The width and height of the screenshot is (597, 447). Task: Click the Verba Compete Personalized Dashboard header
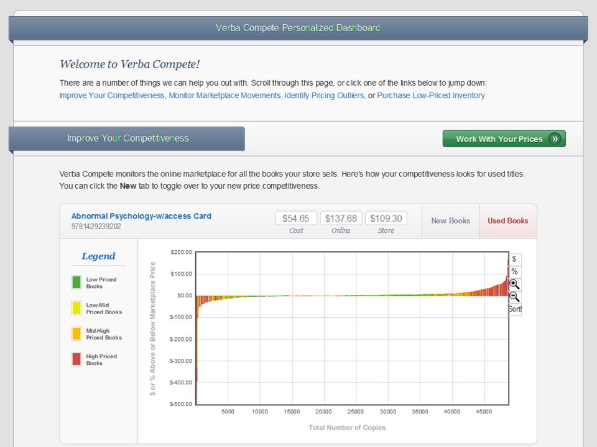tap(298, 28)
